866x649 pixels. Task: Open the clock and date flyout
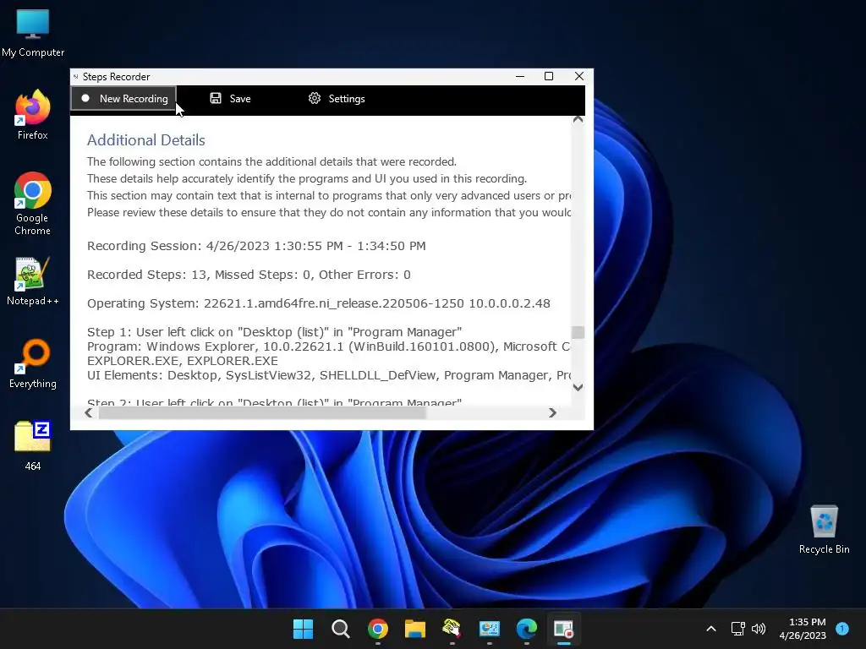(x=803, y=629)
